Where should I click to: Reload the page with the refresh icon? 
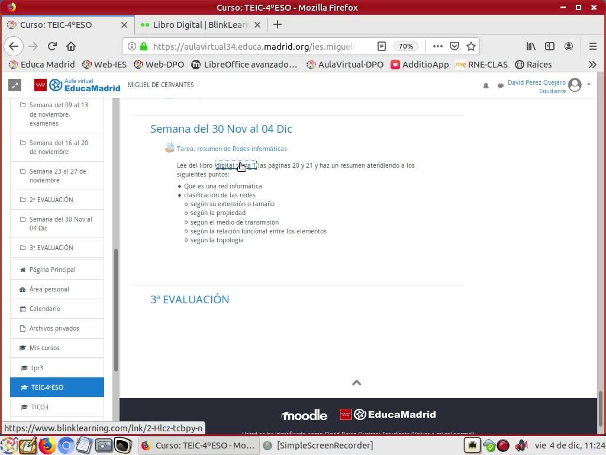point(52,46)
